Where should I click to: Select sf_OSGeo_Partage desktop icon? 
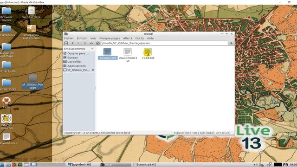(x=33, y=82)
